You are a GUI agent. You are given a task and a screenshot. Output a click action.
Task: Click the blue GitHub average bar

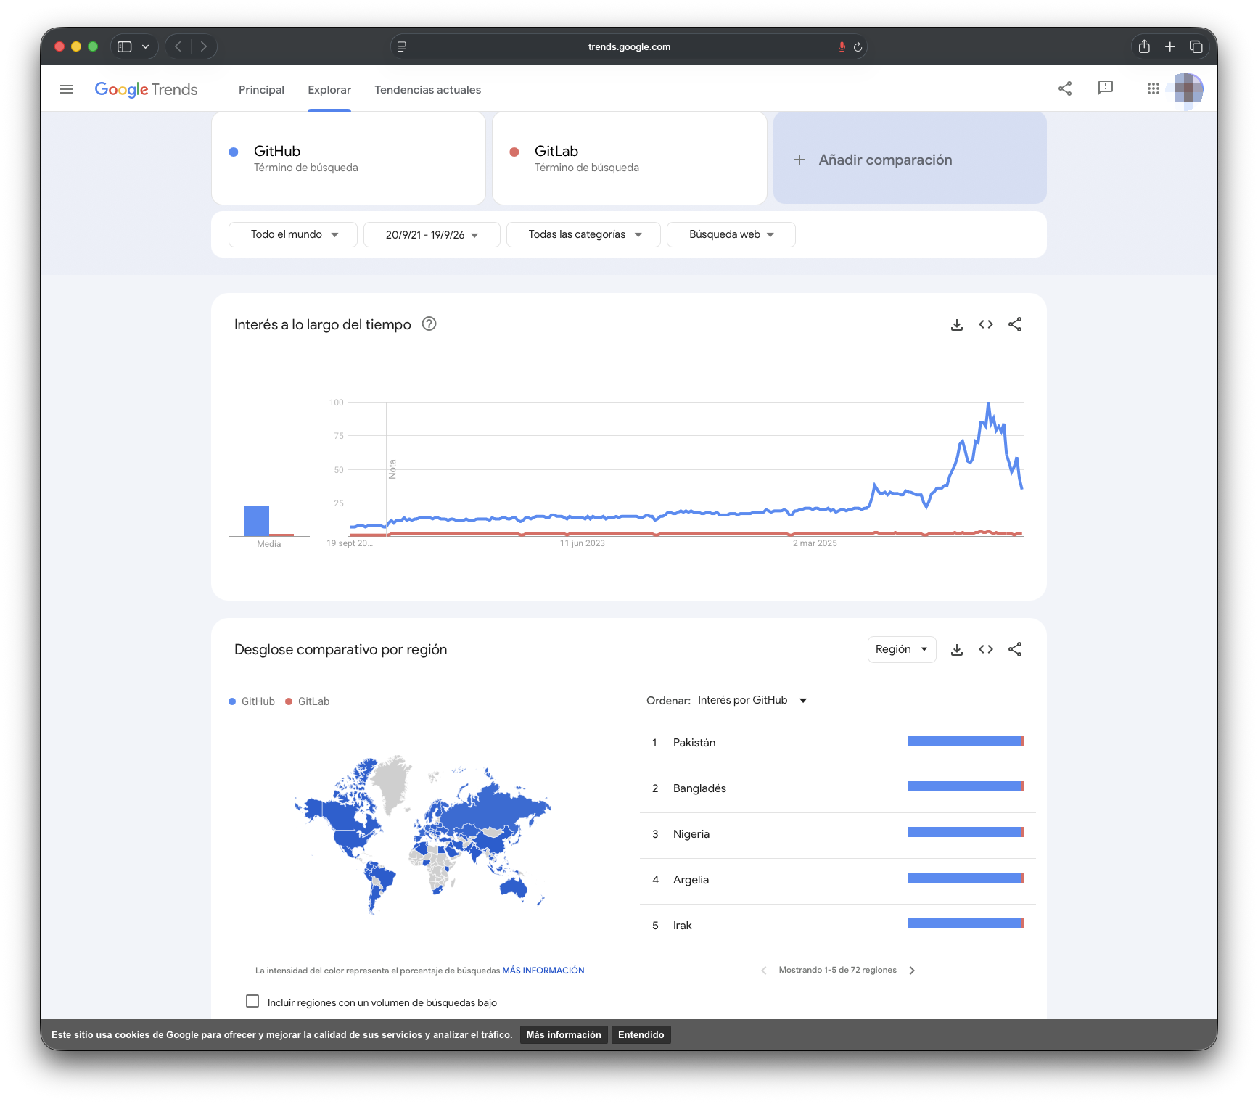(257, 520)
